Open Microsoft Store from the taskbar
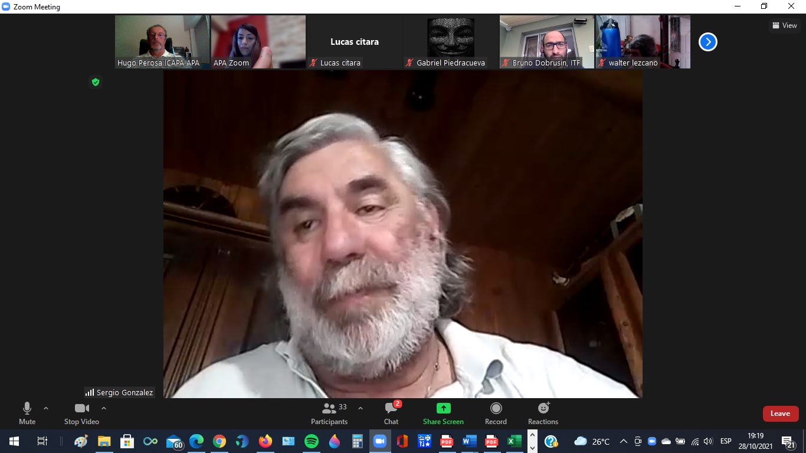The height and width of the screenshot is (453, 806). coord(127,441)
